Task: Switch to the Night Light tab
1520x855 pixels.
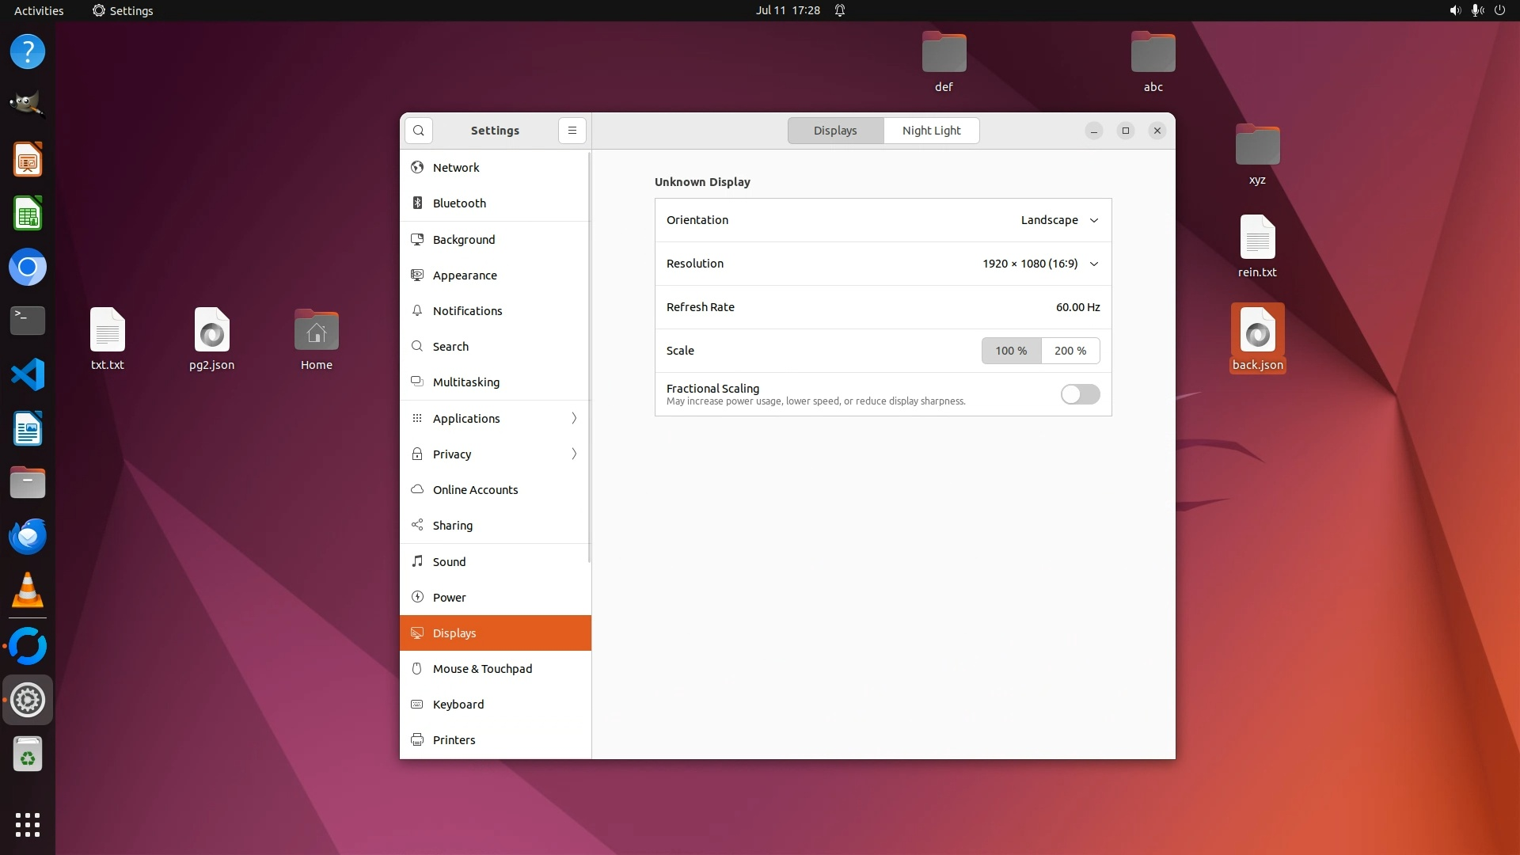Action: (x=931, y=131)
